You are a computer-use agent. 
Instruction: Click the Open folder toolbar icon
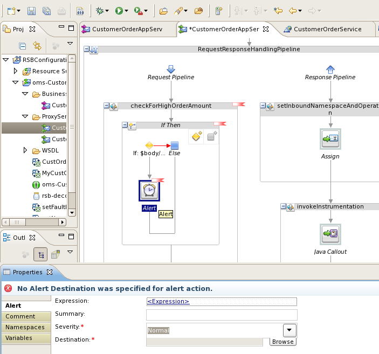point(163,11)
